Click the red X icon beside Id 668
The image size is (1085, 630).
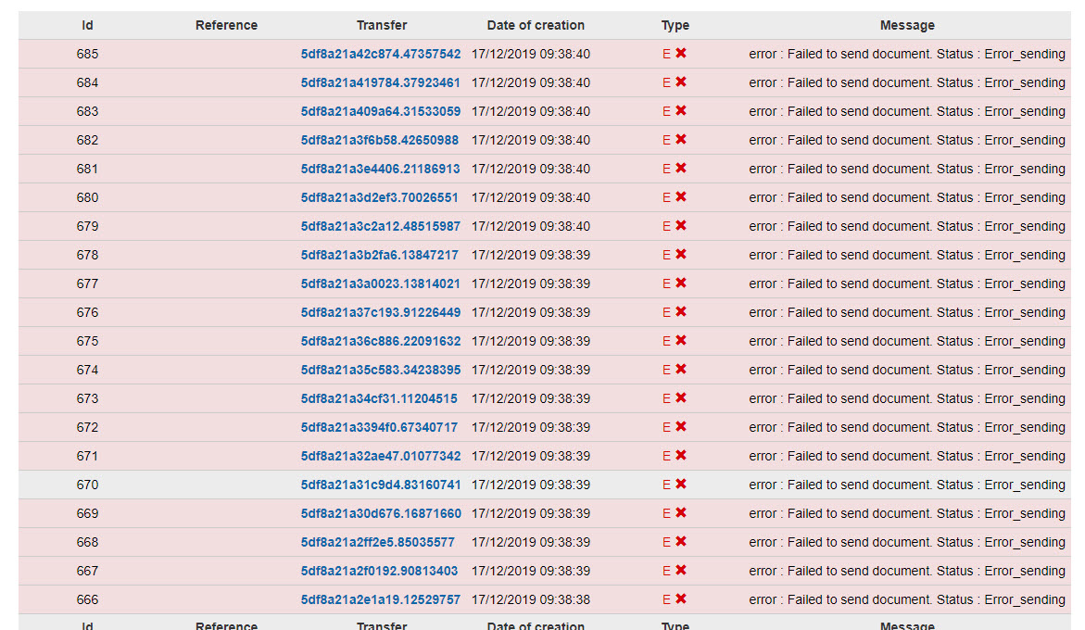tap(681, 542)
